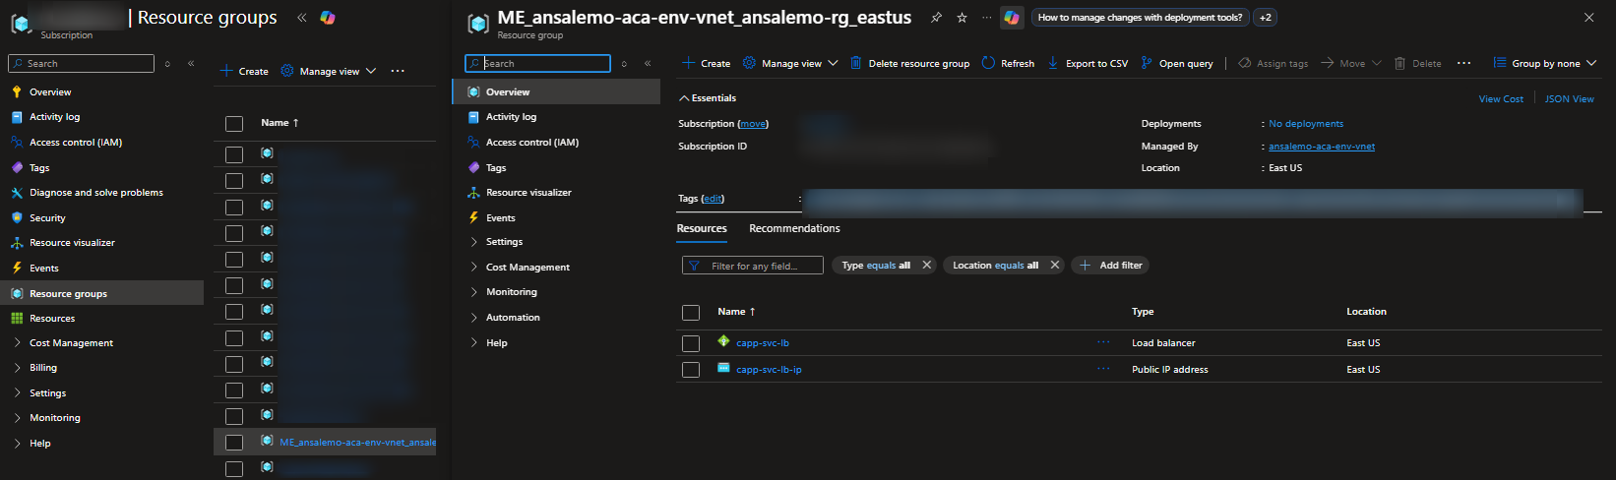This screenshot has height=480, width=1616.
Task: Click Delete resource group trash icon
Action: tap(856, 63)
